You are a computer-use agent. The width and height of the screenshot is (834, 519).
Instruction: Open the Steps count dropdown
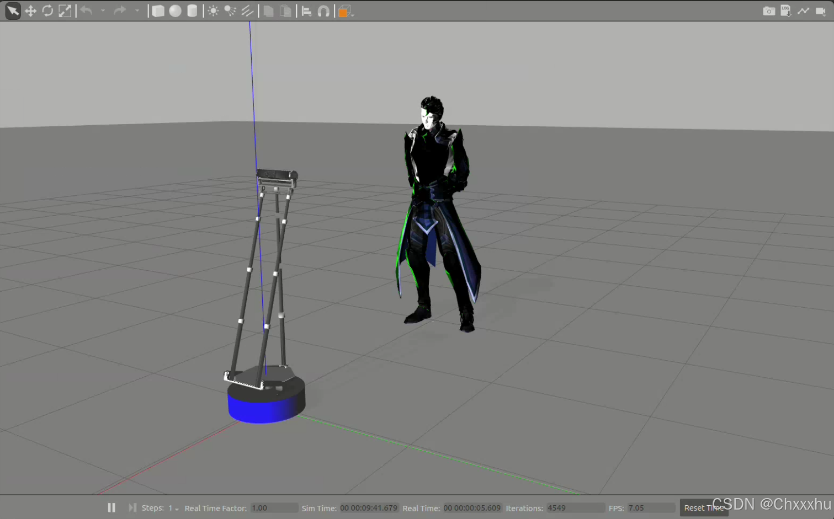(x=173, y=508)
